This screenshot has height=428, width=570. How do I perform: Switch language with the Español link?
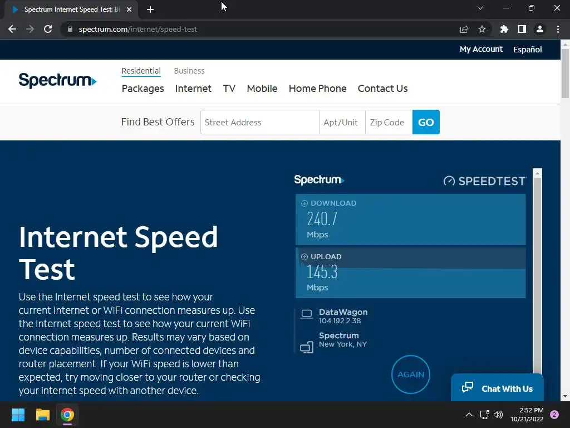point(527,49)
